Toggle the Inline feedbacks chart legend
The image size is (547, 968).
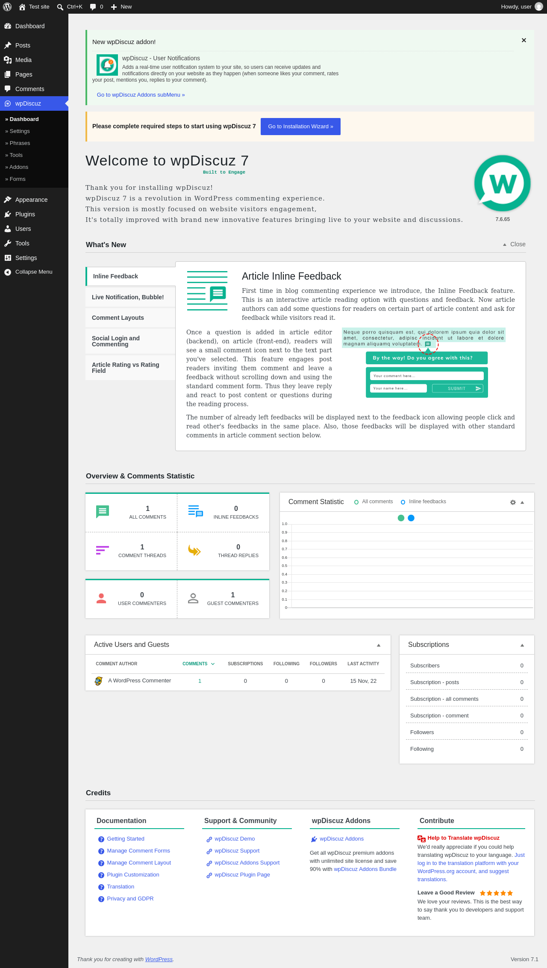pos(423,502)
